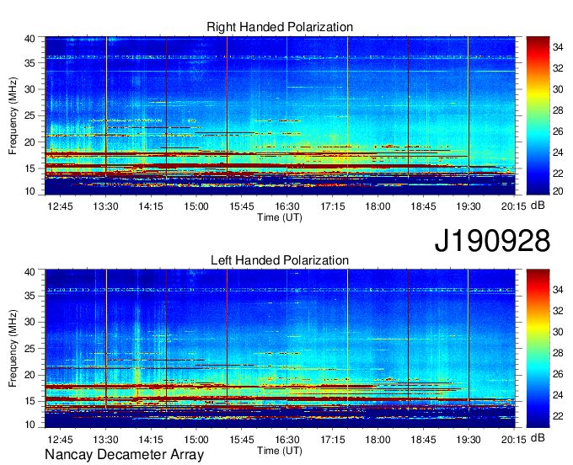Click the "34" value on Left Handed colorbar
Screen dimensions: 573x465
558,290
